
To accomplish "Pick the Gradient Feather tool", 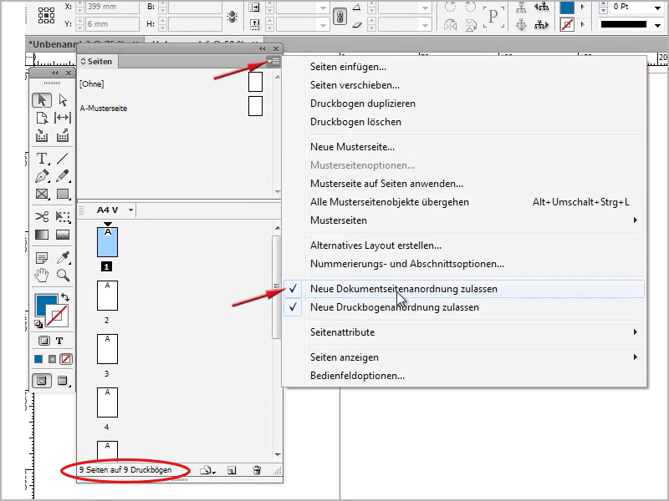I will coord(63,235).
